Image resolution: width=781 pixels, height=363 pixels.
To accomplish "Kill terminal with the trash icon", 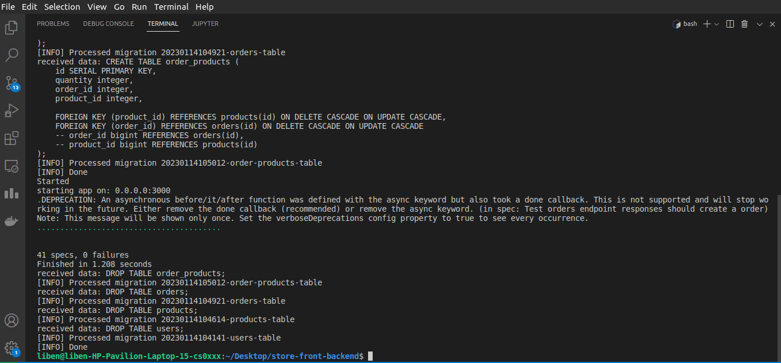I will pyautogui.click(x=744, y=24).
